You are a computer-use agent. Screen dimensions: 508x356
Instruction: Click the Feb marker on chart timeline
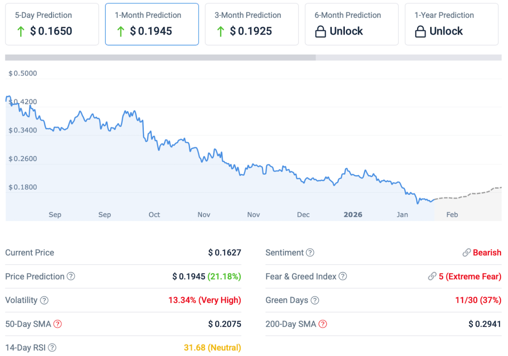(452, 214)
